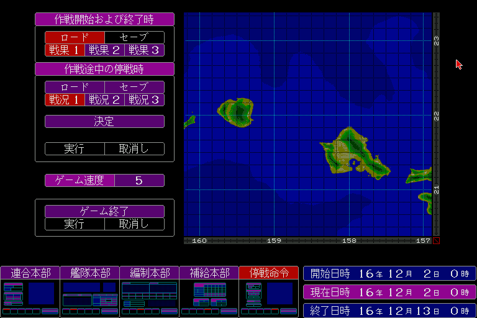Viewport: 477px width, 318px height.
Task: Click the 編制本部 screen layout thumbnail
Action: [x=149, y=298]
